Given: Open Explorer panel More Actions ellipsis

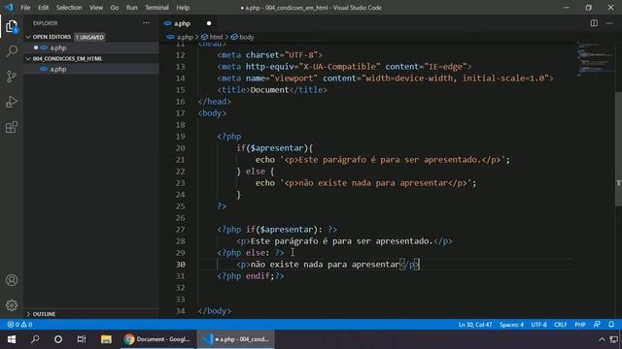Looking at the screenshot, I should click(147, 23).
